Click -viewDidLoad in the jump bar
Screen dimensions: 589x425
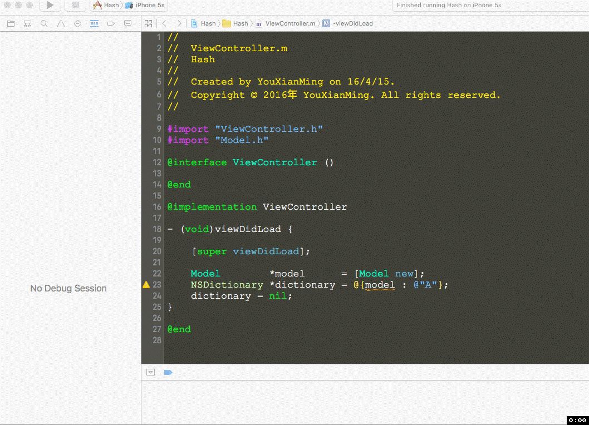[352, 23]
